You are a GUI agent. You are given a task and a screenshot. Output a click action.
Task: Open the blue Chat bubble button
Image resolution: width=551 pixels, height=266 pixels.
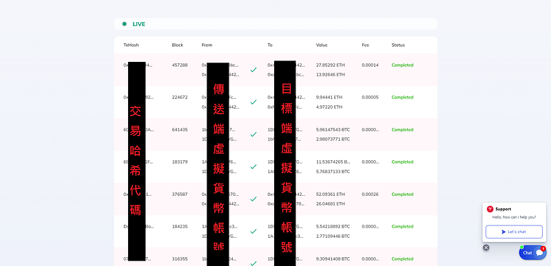tap(532, 252)
